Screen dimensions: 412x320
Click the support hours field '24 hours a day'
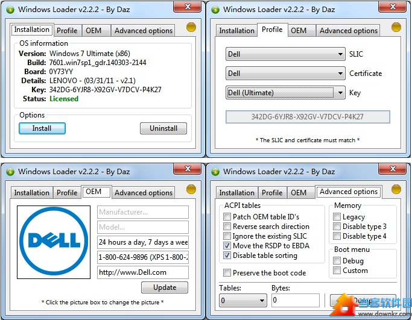143,242
